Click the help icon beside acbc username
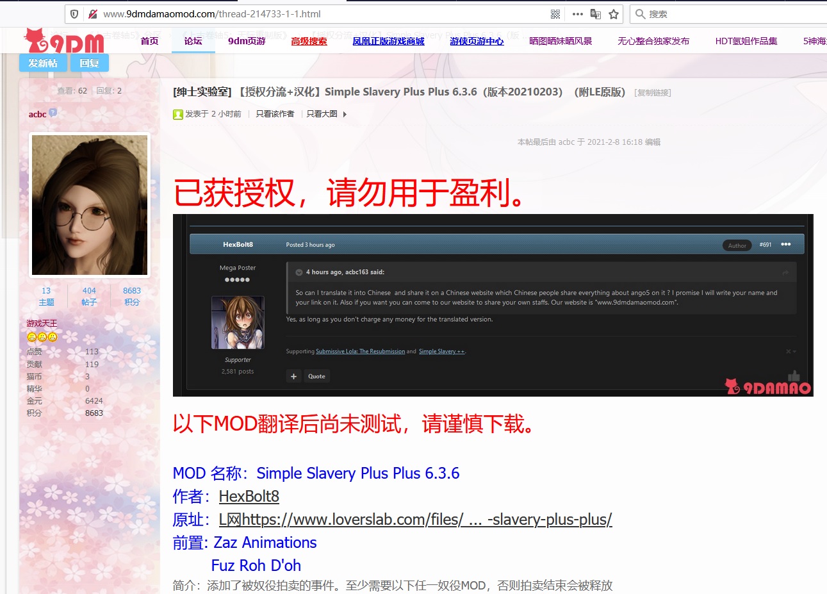Viewport: 827px width, 594px height. pos(53,112)
